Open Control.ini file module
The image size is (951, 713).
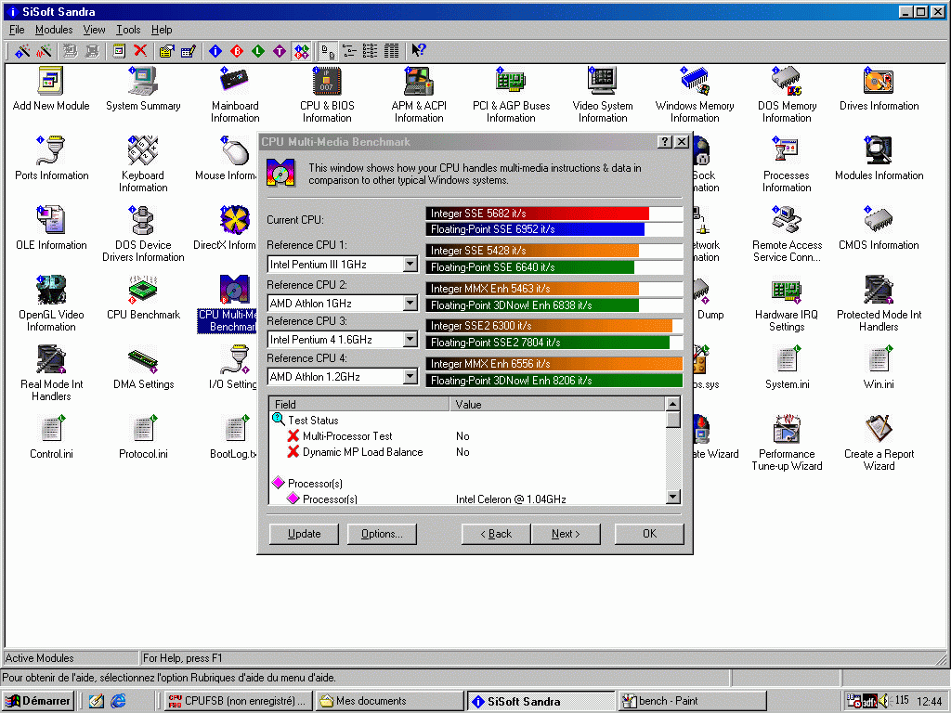52,438
